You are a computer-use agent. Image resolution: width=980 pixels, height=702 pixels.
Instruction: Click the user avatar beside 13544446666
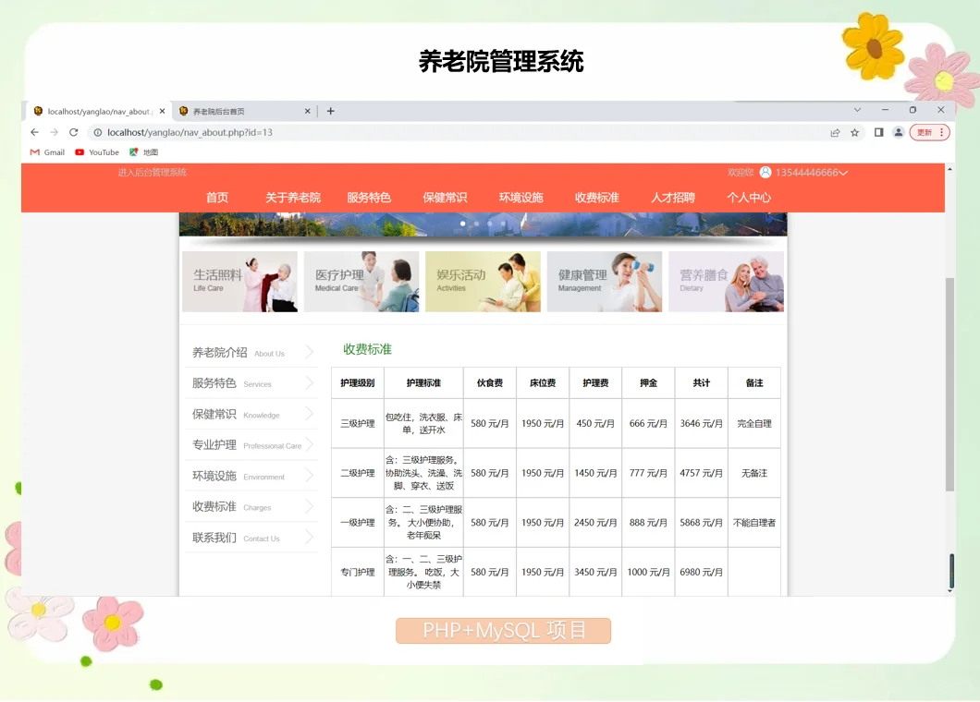pos(765,172)
